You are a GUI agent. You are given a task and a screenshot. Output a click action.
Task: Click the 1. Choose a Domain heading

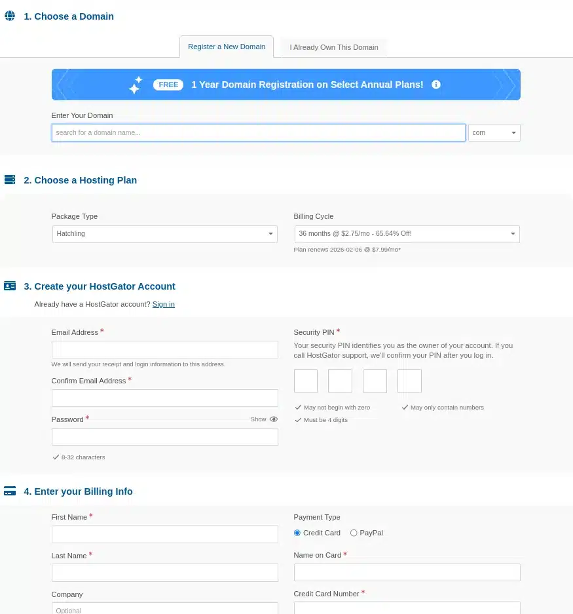69,16
